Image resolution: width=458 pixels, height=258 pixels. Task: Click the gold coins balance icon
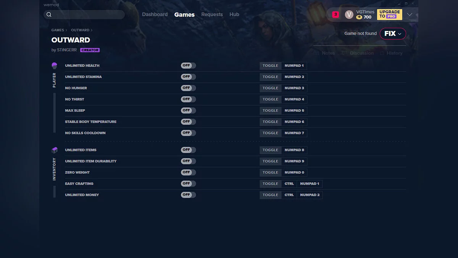359,17
